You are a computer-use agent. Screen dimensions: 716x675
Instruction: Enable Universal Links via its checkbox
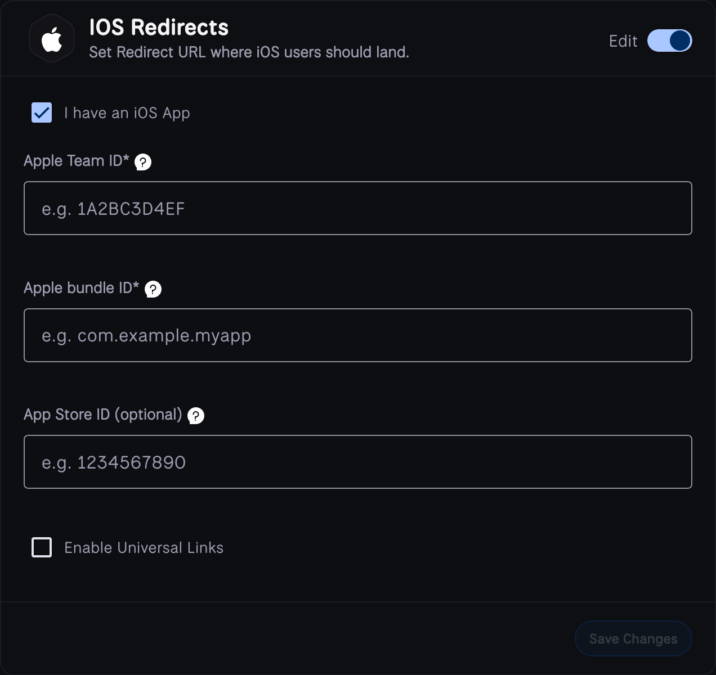[41, 547]
